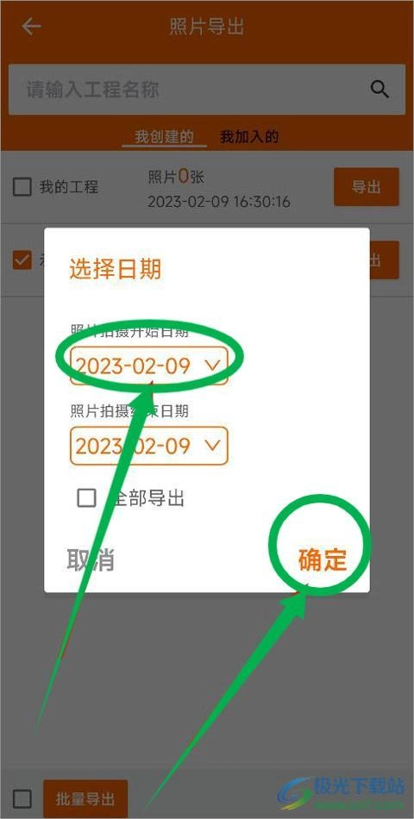Click the 批量导出 button

click(x=85, y=798)
